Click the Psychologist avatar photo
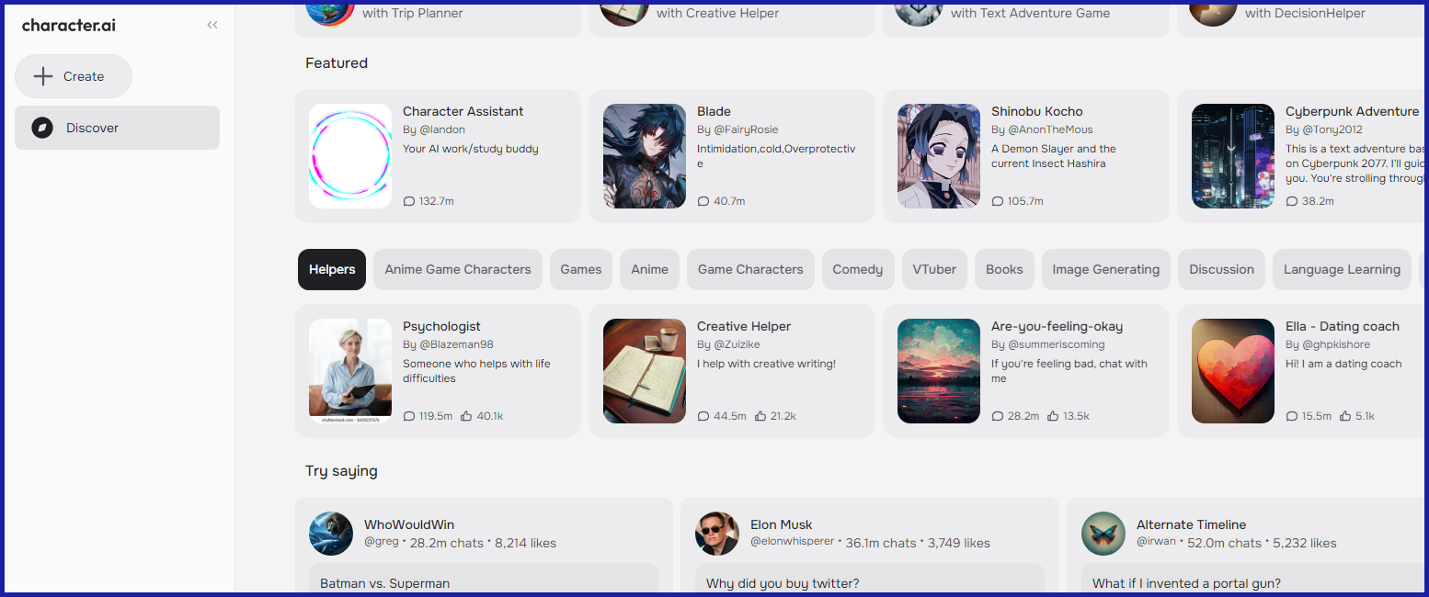The width and height of the screenshot is (1429, 597). click(350, 371)
